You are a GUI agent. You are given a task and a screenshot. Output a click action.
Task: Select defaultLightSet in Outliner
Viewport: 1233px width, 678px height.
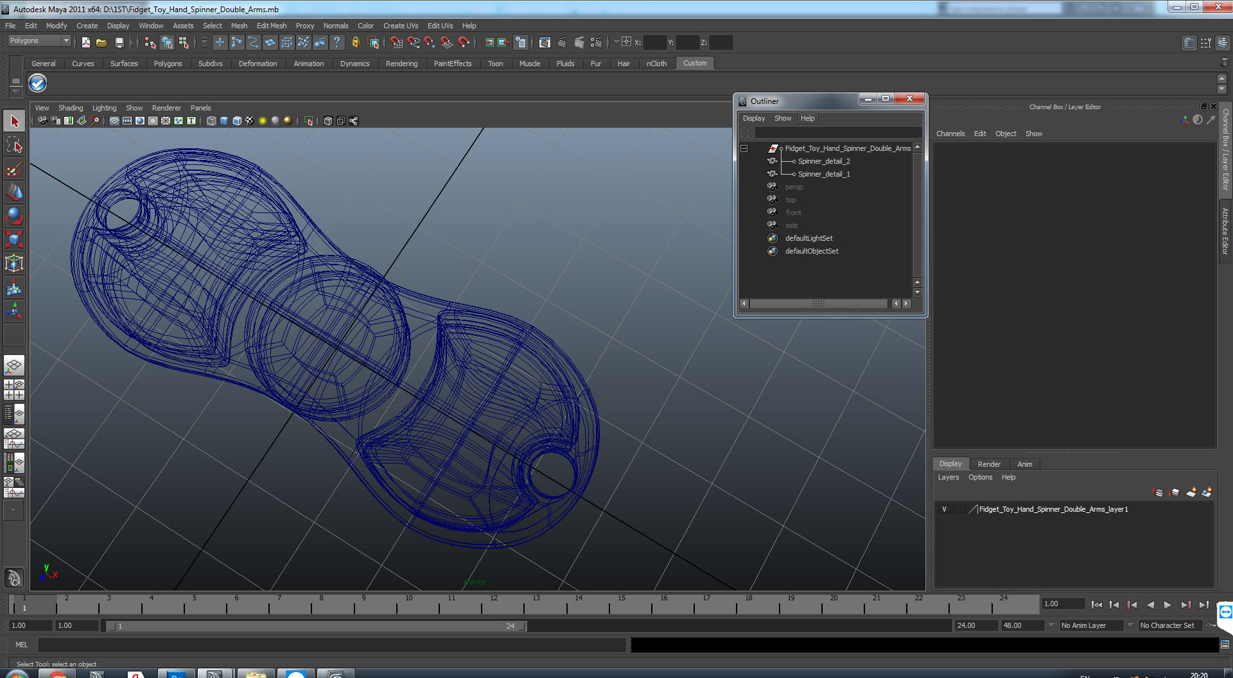pyautogui.click(x=809, y=238)
